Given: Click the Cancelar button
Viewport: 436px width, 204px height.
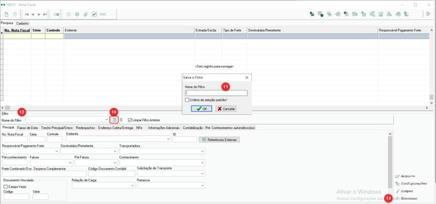Looking at the screenshot, I should tap(226, 109).
